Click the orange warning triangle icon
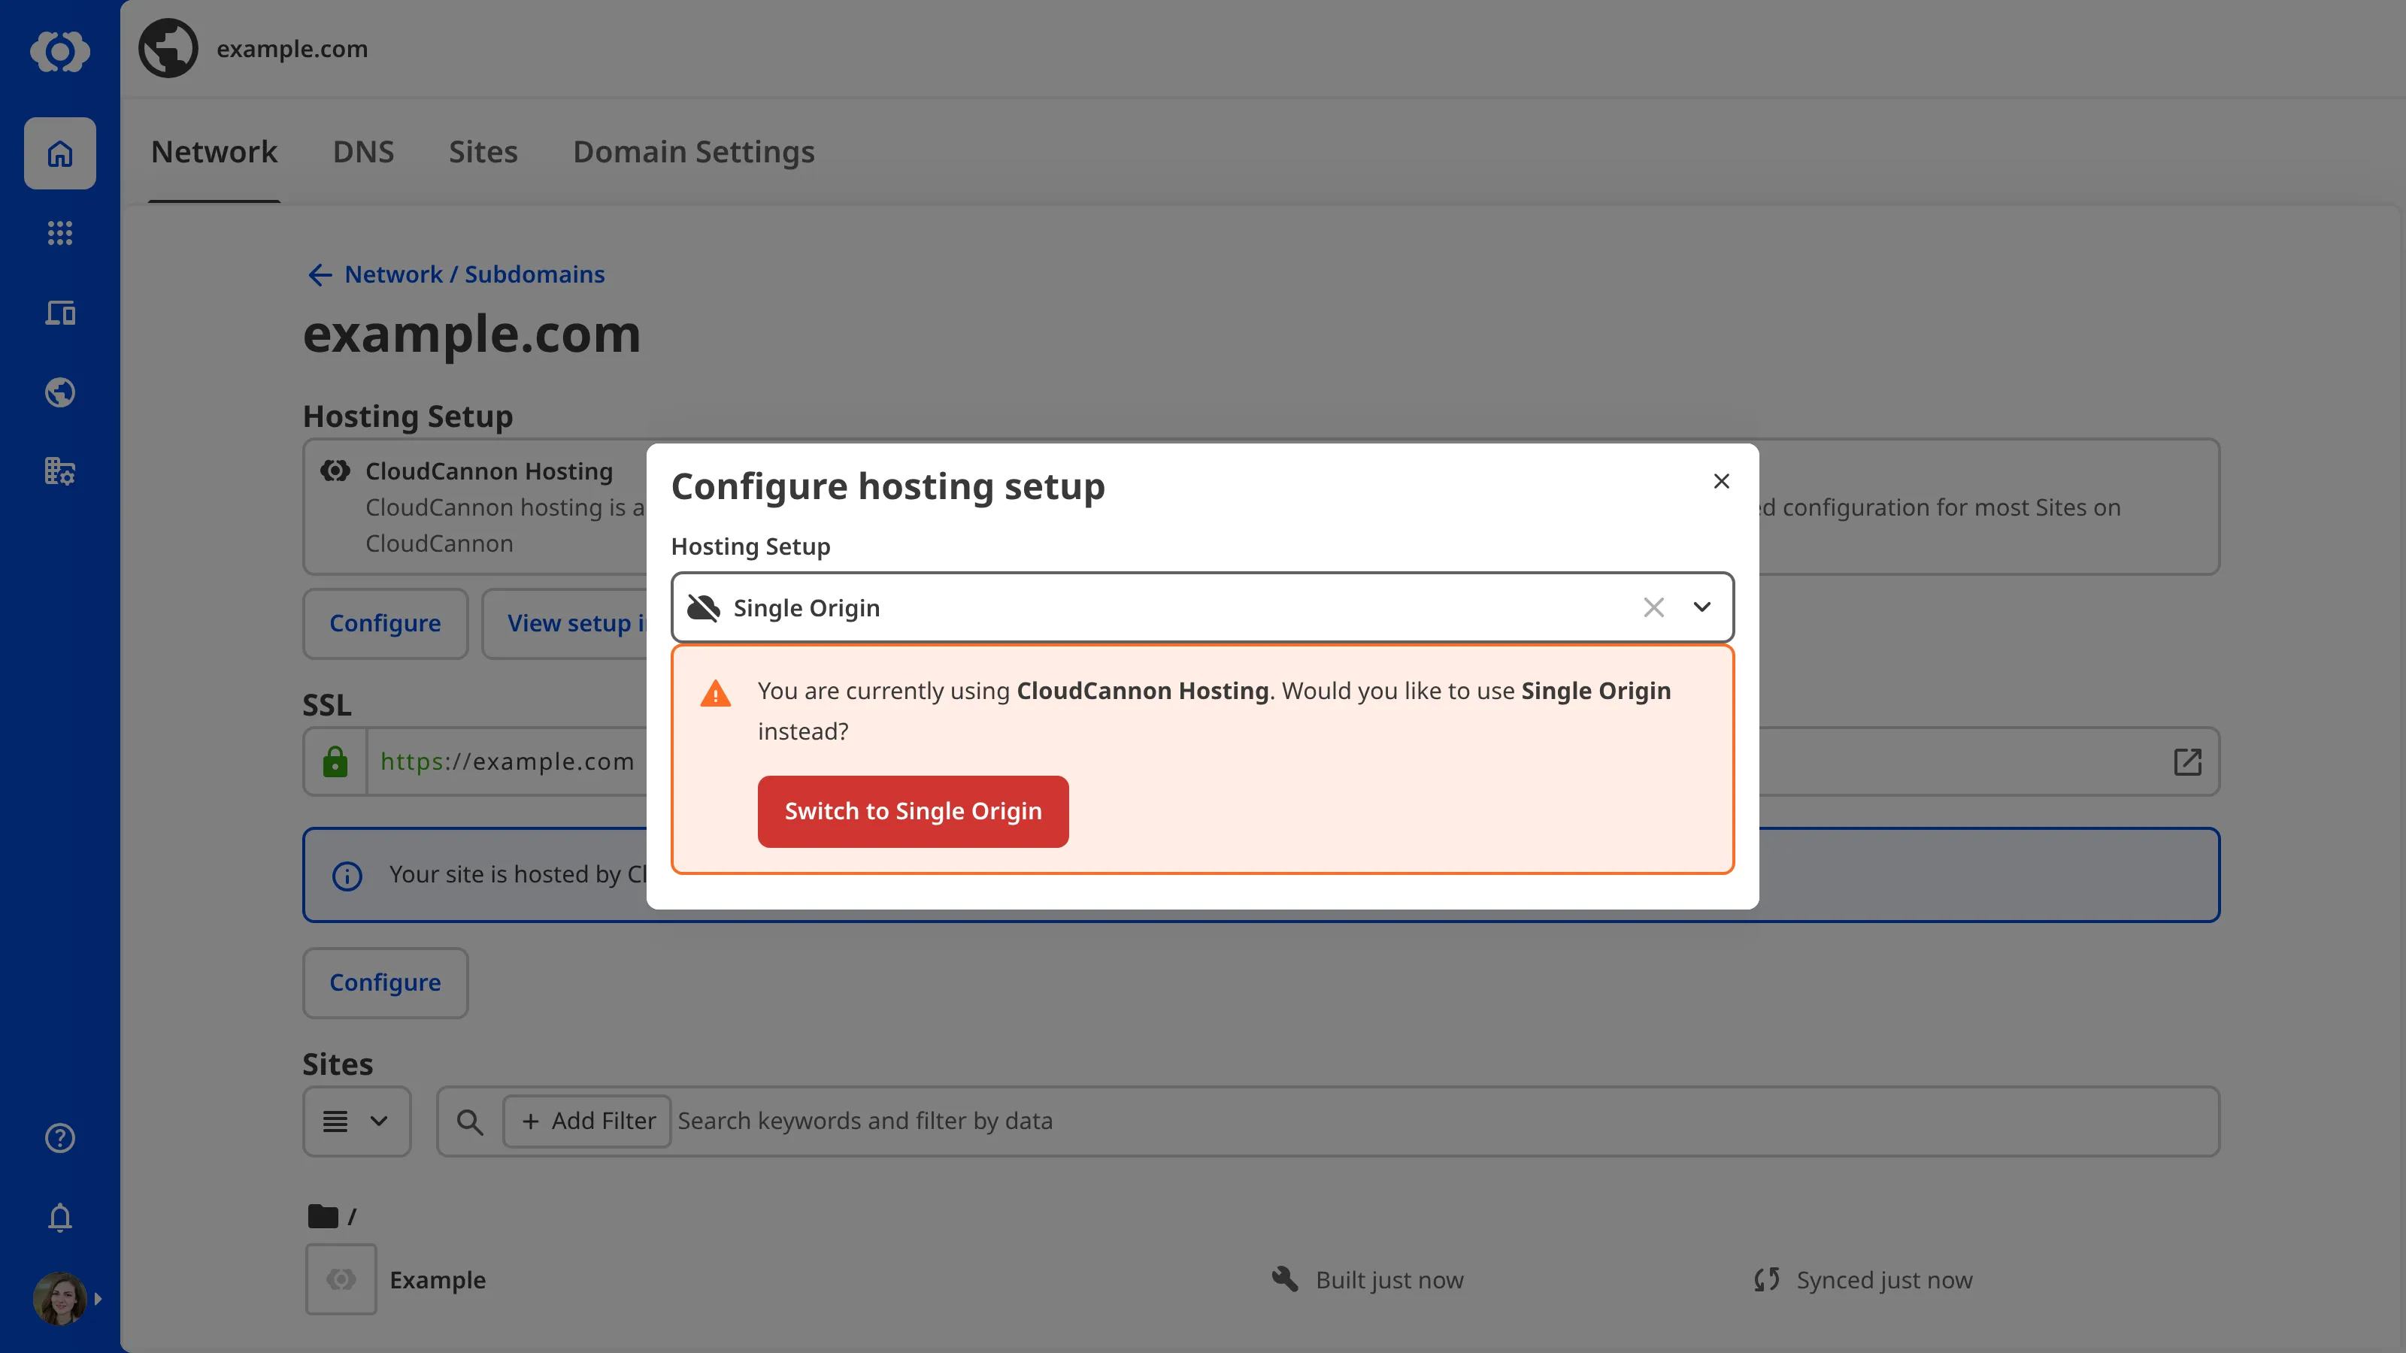The image size is (2406, 1353). (x=716, y=693)
